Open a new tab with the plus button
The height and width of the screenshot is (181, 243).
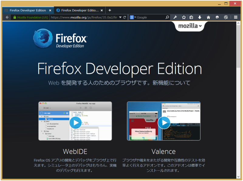[110, 10]
